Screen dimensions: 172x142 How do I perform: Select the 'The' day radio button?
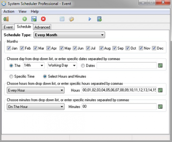coord(11,66)
